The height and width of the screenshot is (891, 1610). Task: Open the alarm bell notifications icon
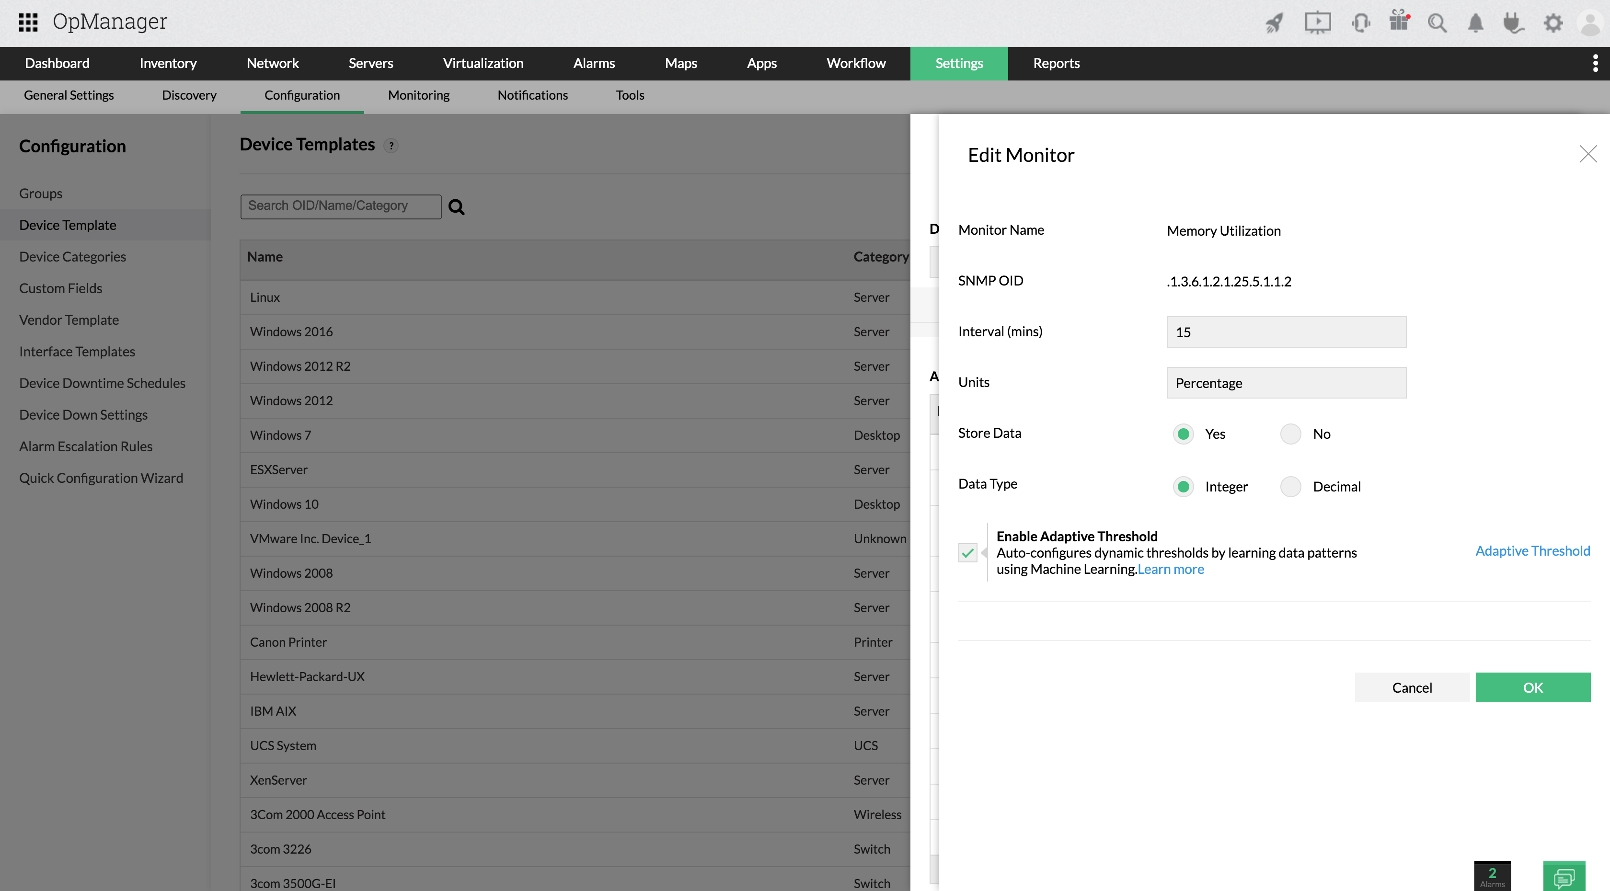pyautogui.click(x=1476, y=23)
